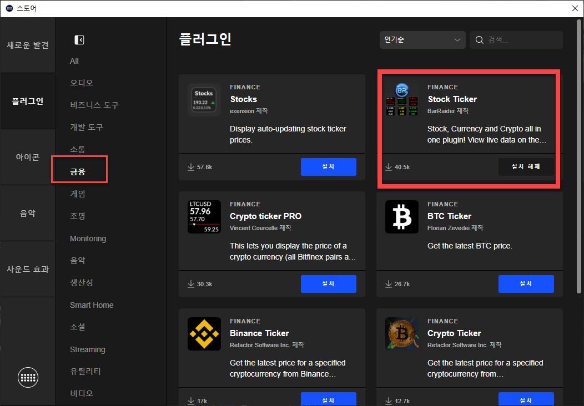Screen dimensions: 584x406
Task: Click the download count icon for Stocks
Action: click(x=191, y=167)
